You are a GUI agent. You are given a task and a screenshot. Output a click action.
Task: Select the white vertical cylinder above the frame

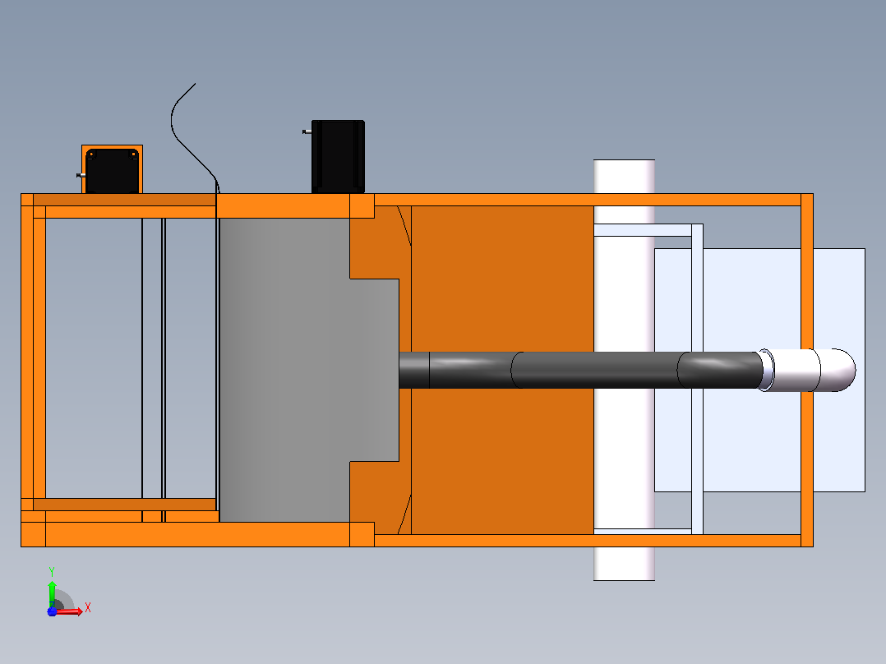click(624, 177)
